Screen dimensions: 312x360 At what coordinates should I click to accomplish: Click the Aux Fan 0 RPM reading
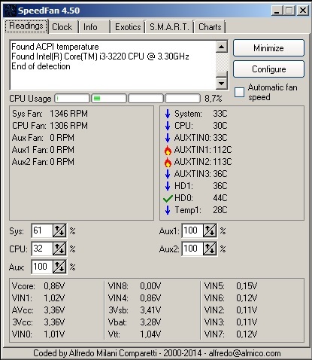(x=43, y=138)
